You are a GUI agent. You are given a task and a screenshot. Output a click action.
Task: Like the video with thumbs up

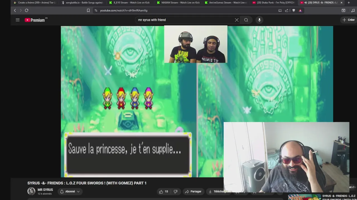pyautogui.click(x=163, y=191)
